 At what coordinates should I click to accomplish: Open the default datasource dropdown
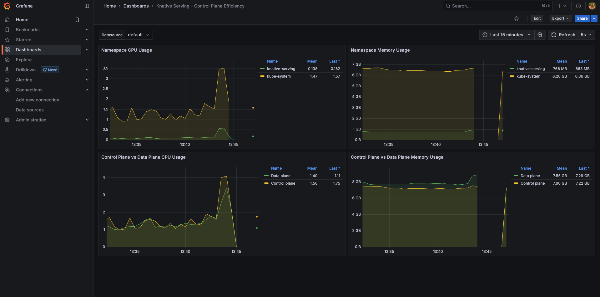coord(139,35)
